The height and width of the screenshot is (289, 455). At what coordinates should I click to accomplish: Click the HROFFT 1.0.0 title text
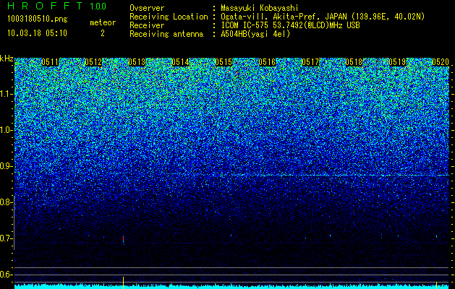pos(57,6)
